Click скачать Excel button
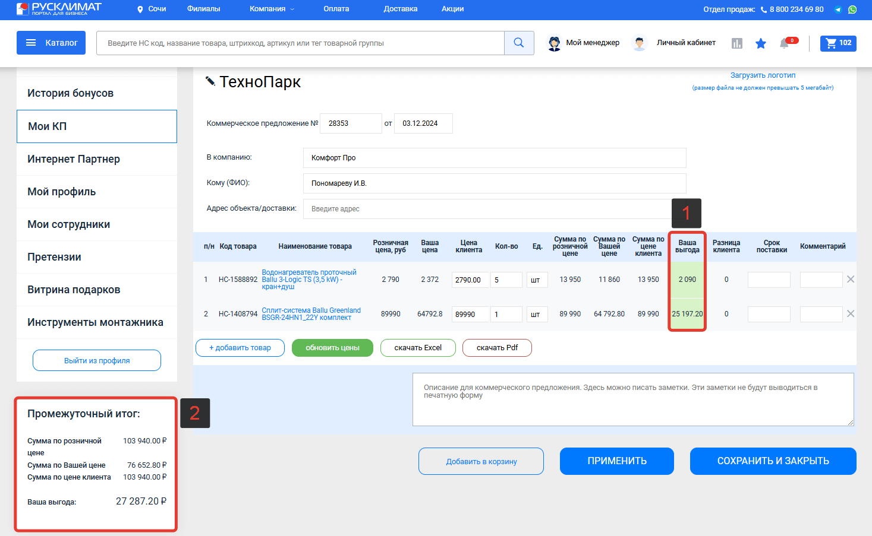 tap(418, 348)
